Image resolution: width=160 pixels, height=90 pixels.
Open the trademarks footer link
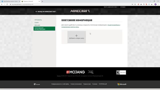87,84
